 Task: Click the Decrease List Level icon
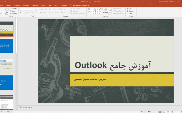(x=58, y=9)
